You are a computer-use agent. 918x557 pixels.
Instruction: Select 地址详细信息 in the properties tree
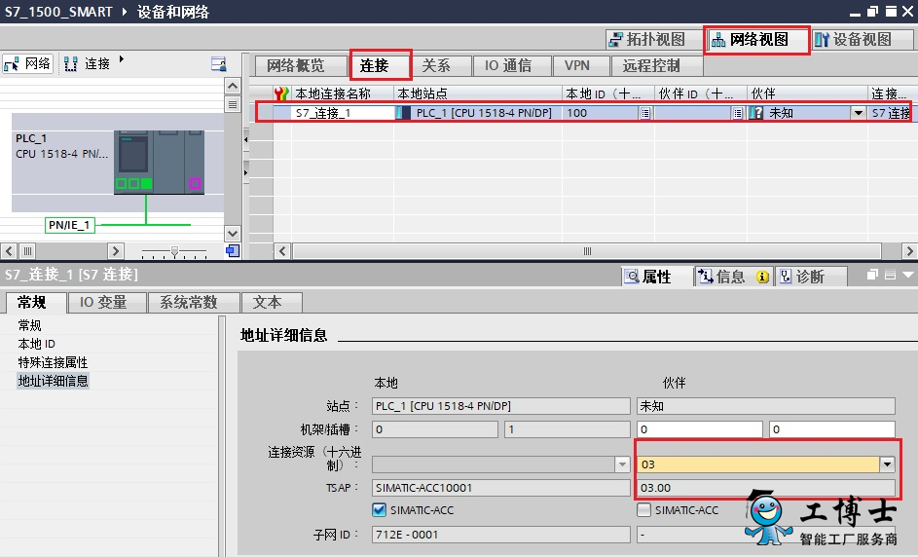pos(53,382)
